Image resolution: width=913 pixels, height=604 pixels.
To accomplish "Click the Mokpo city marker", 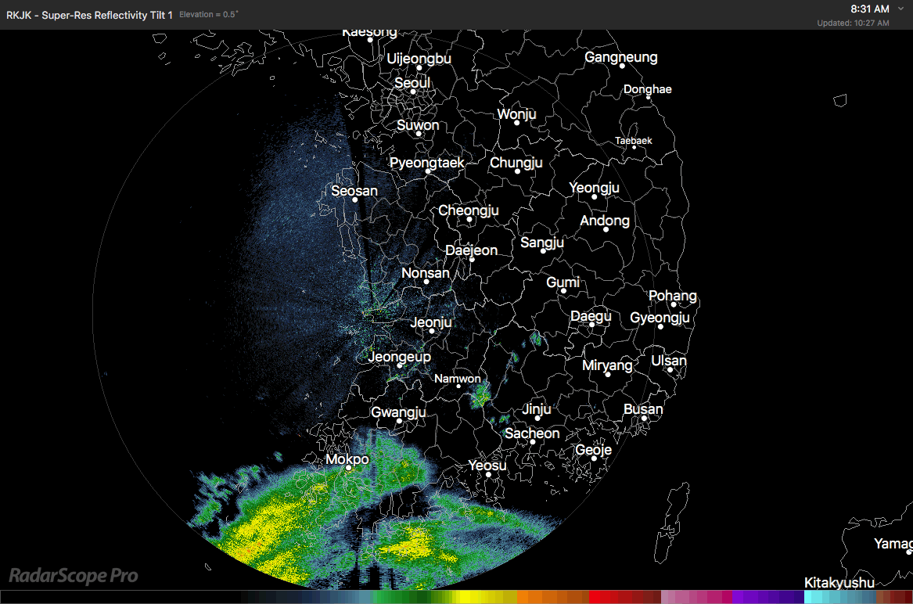I will [348, 469].
